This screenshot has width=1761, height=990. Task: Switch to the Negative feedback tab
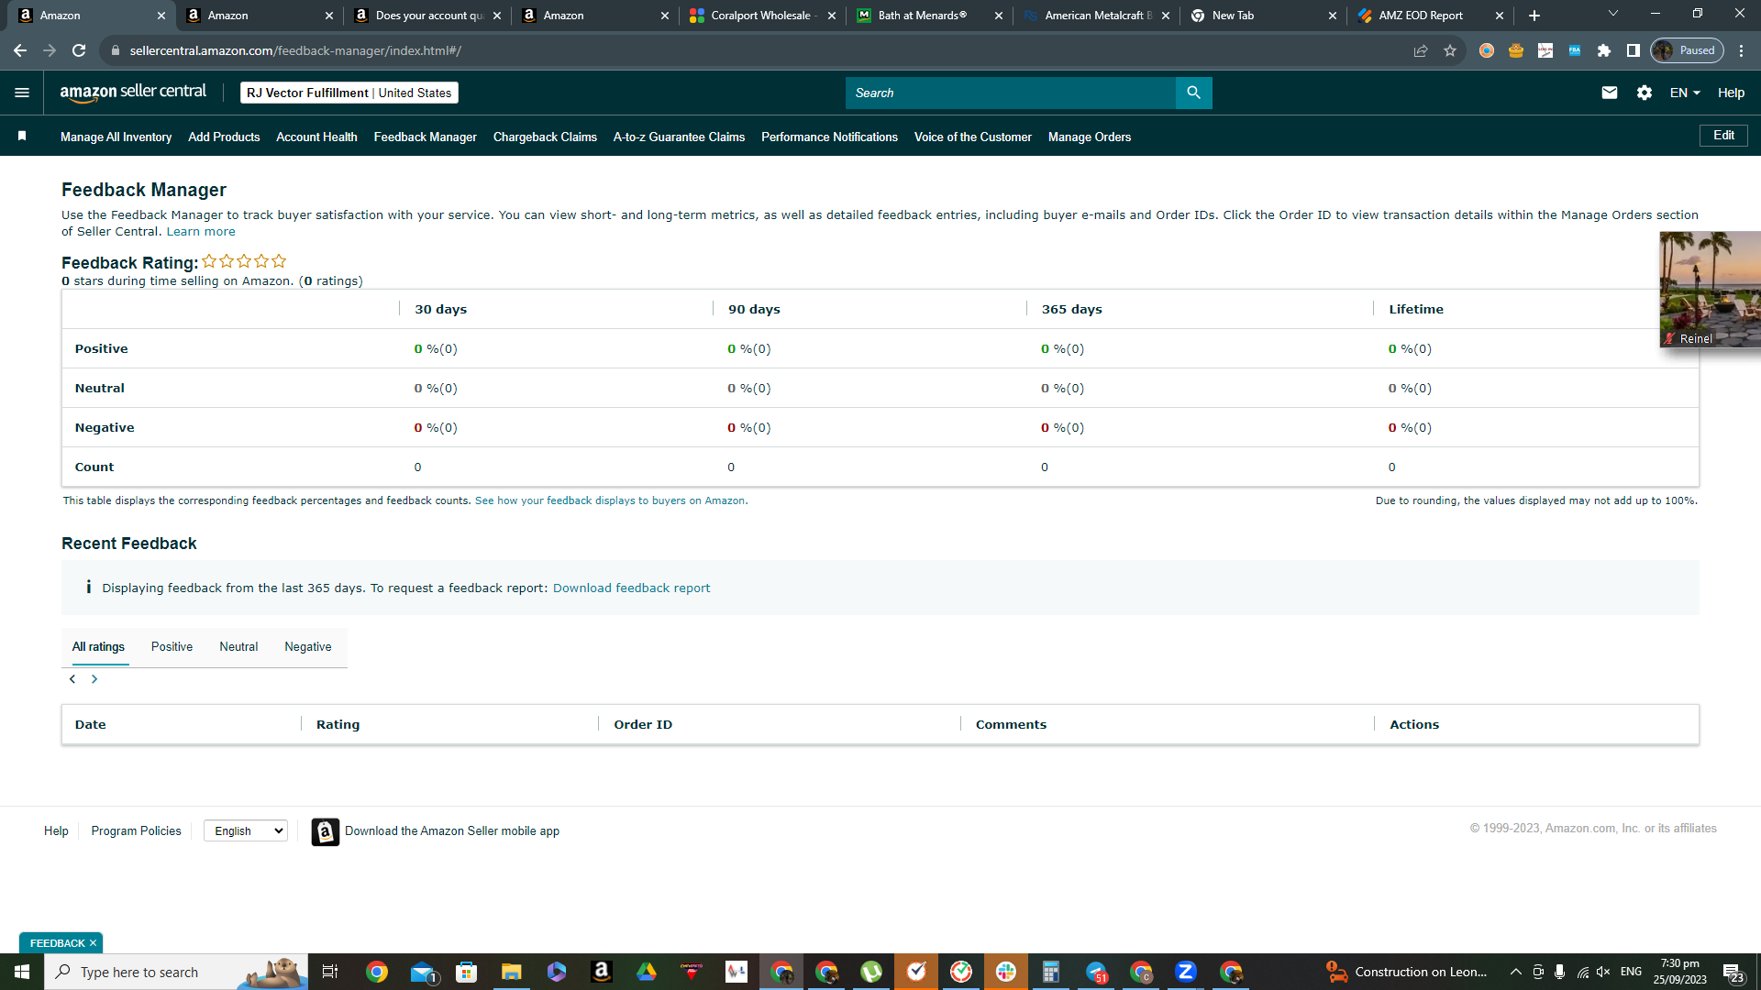pos(308,647)
